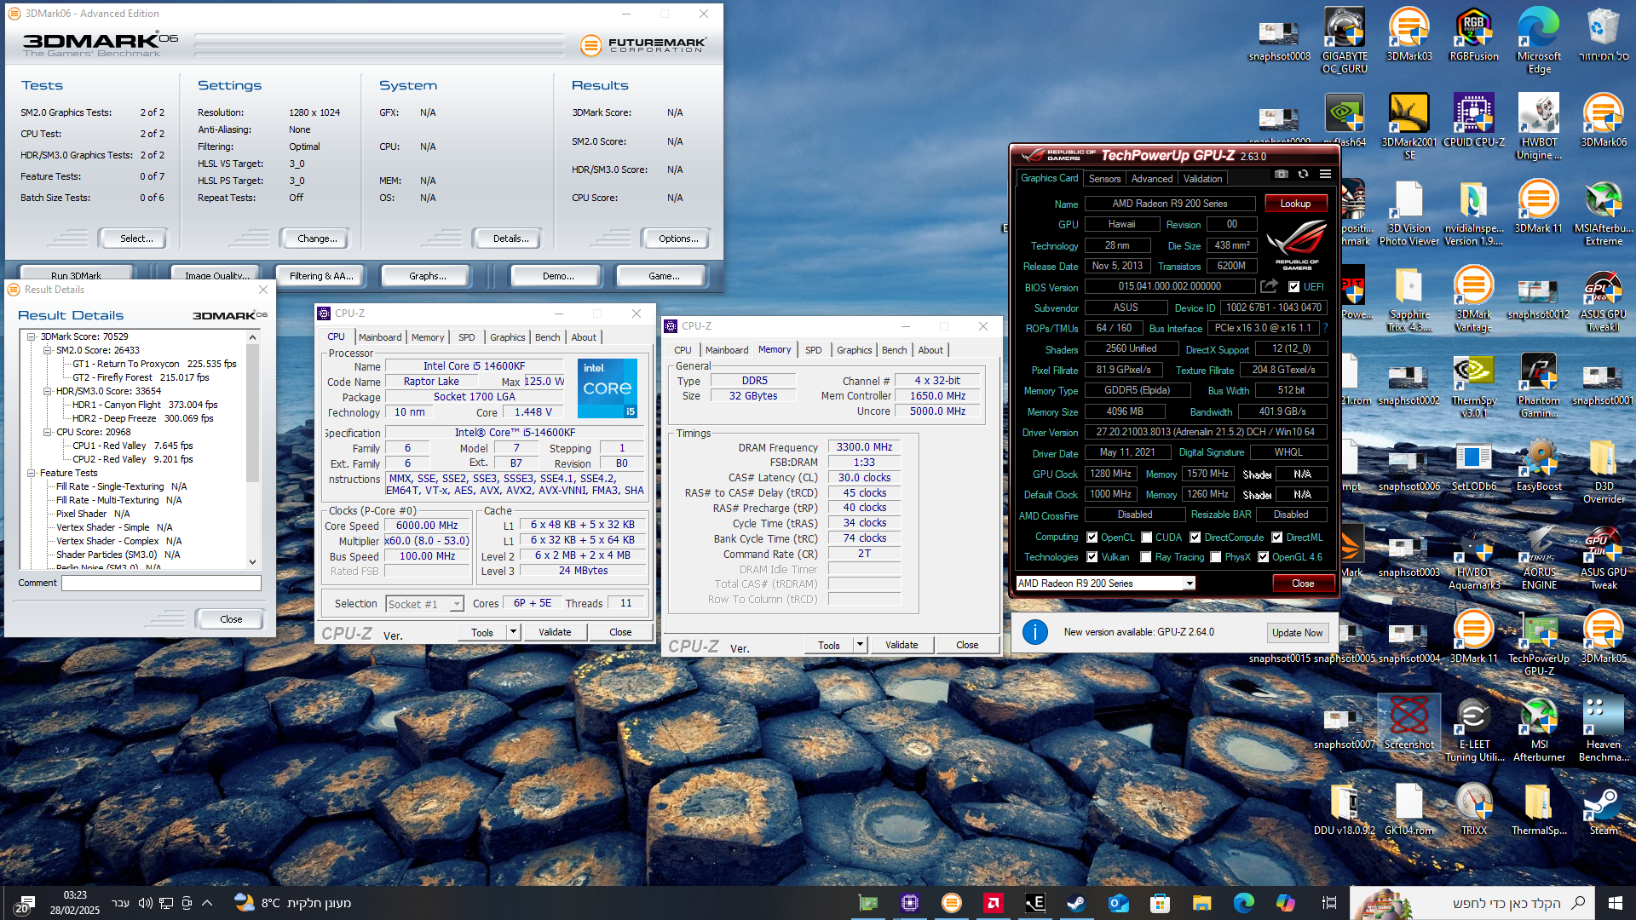Viewport: 1636px width, 920px height.
Task: Click the Filtering & AA... button
Action: [320, 276]
